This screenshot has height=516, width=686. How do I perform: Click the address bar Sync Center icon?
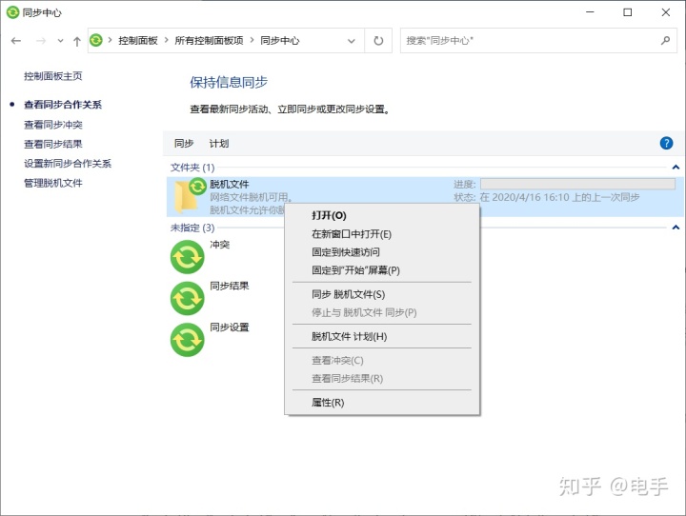point(96,40)
